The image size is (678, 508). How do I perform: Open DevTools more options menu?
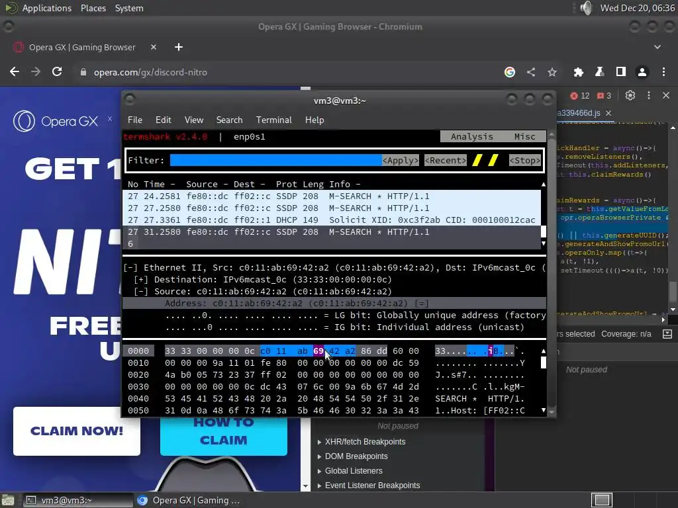pos(649,95)
